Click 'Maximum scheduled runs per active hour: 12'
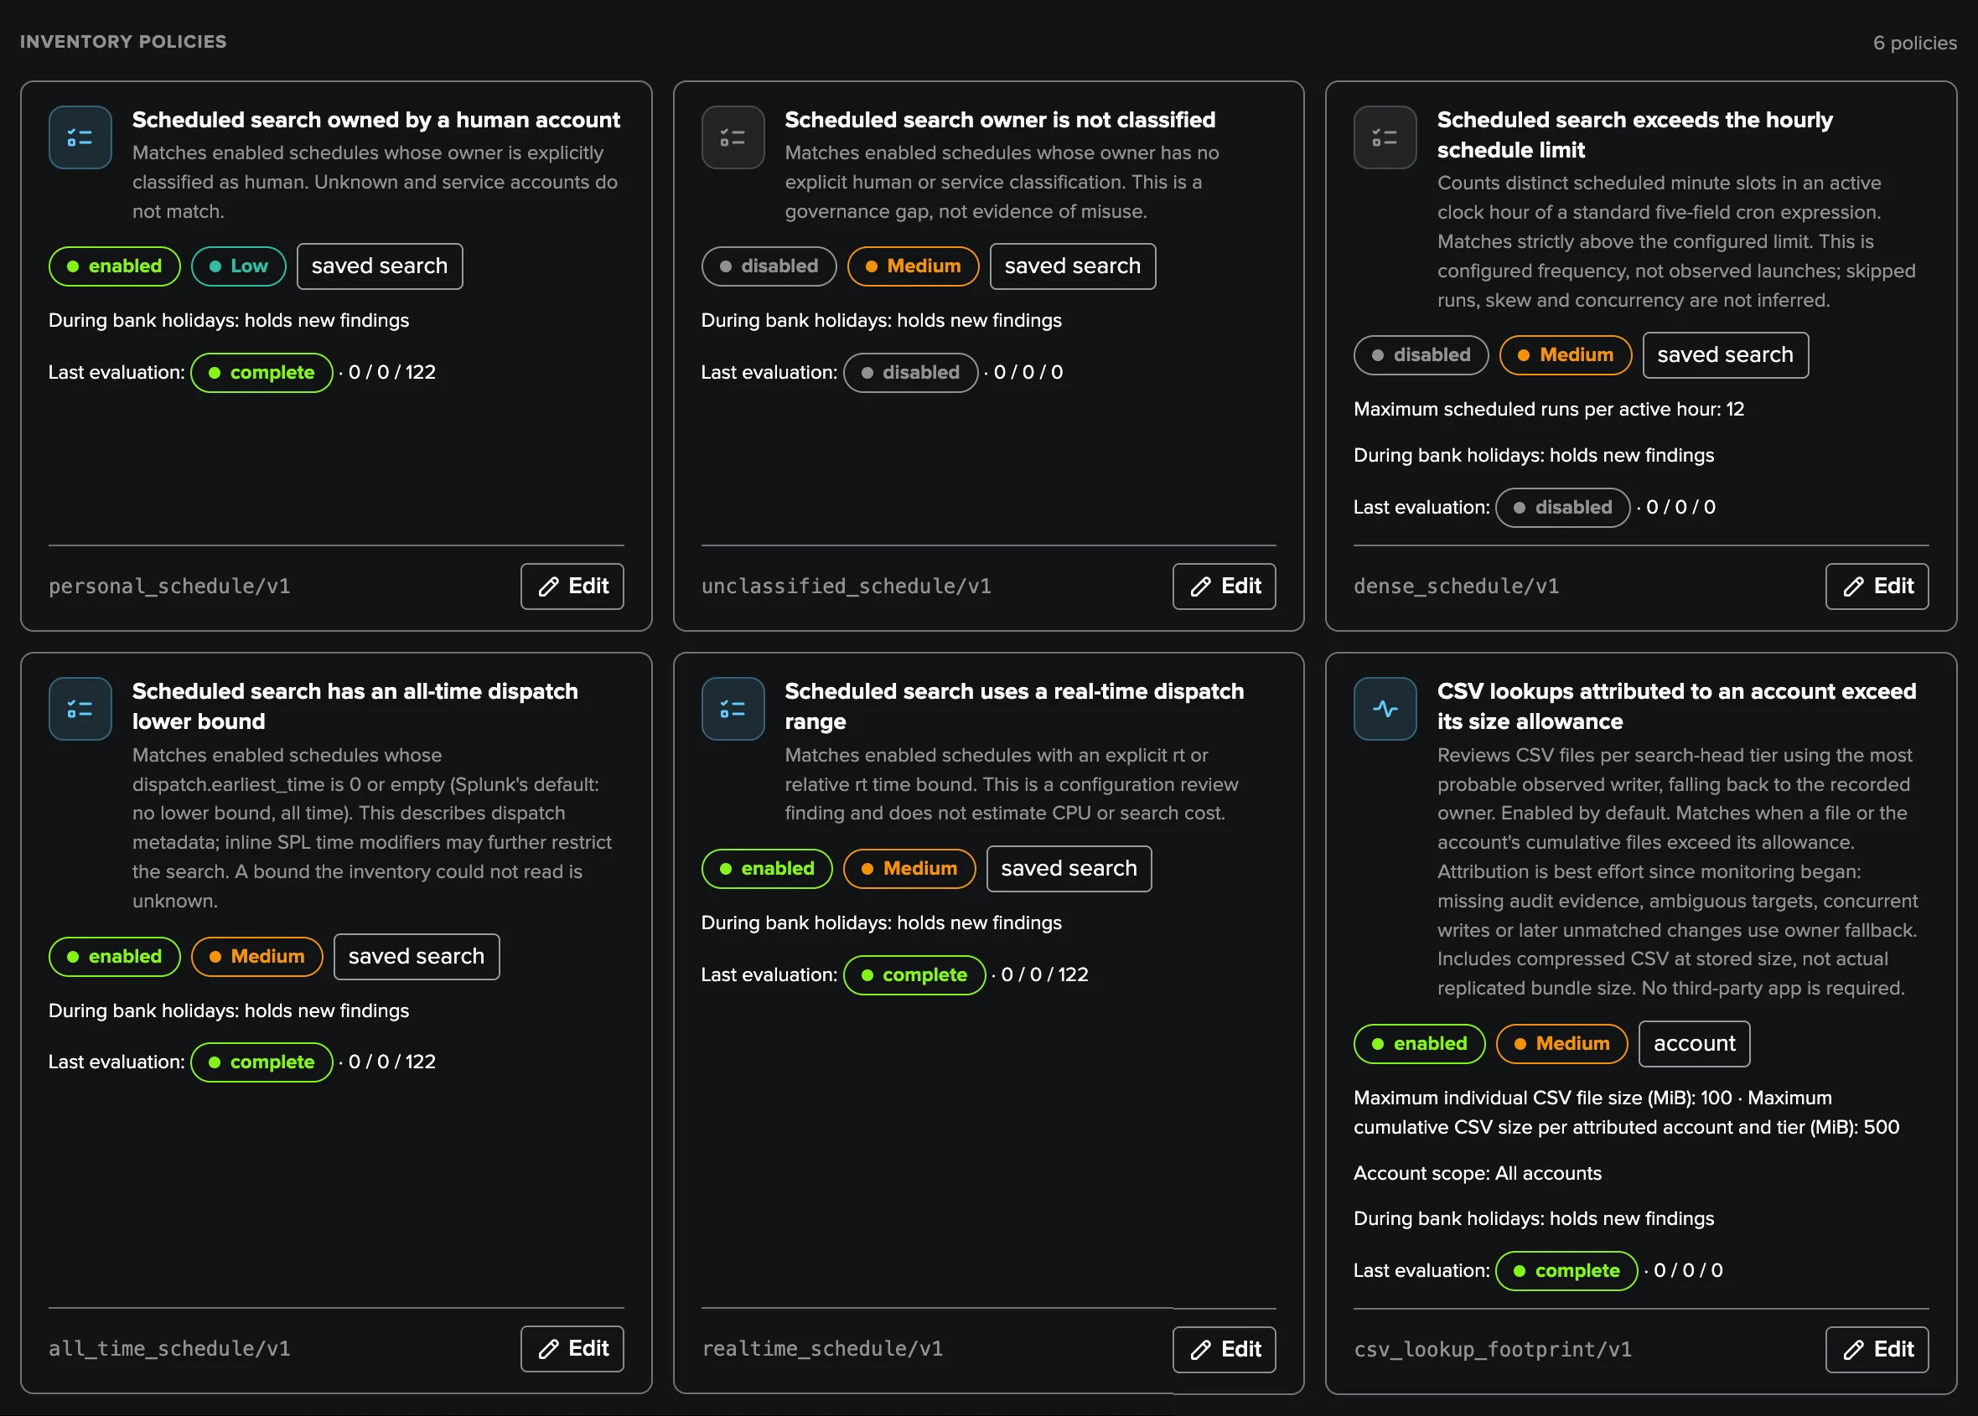This screenshot has width=1978, height=1416. coord(1549,409)
